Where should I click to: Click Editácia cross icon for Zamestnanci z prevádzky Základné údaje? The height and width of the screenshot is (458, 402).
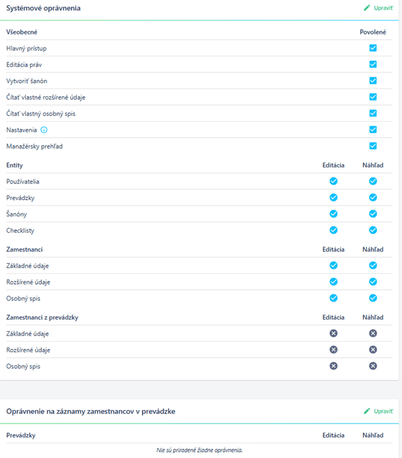tap(334, 333)
